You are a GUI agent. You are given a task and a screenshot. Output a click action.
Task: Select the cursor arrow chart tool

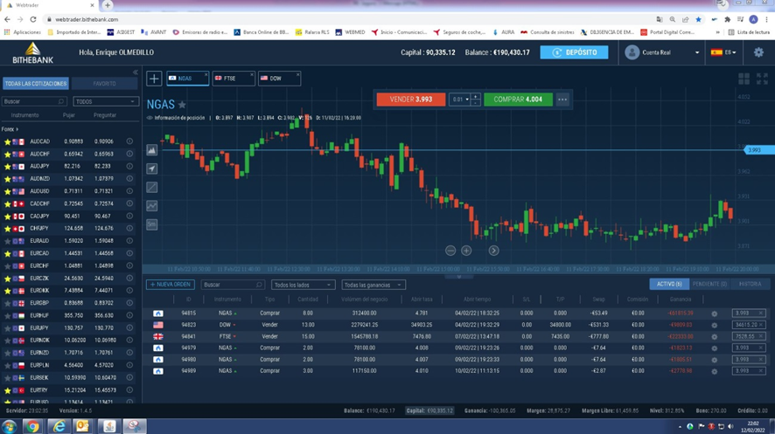click(x=151, y=169)
